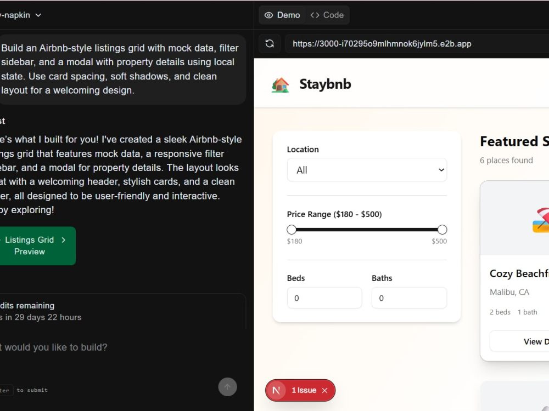Click the '$500' maximum price label

[x=439, y=241]
